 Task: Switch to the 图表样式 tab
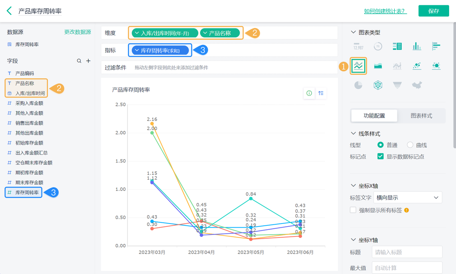tap(421, 116)
